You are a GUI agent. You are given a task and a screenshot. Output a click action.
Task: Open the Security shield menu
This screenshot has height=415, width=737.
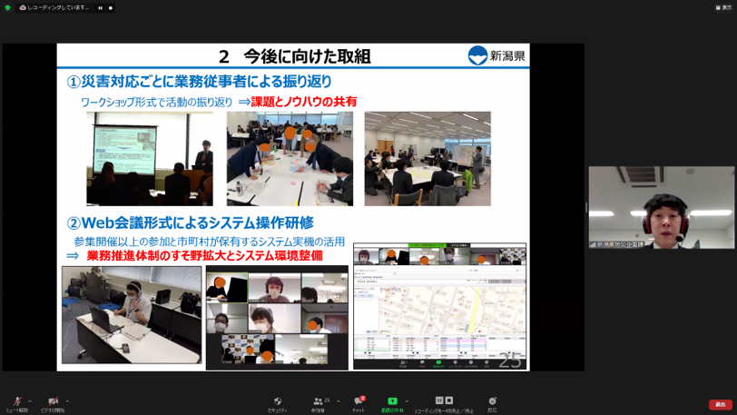coord(278,402)
